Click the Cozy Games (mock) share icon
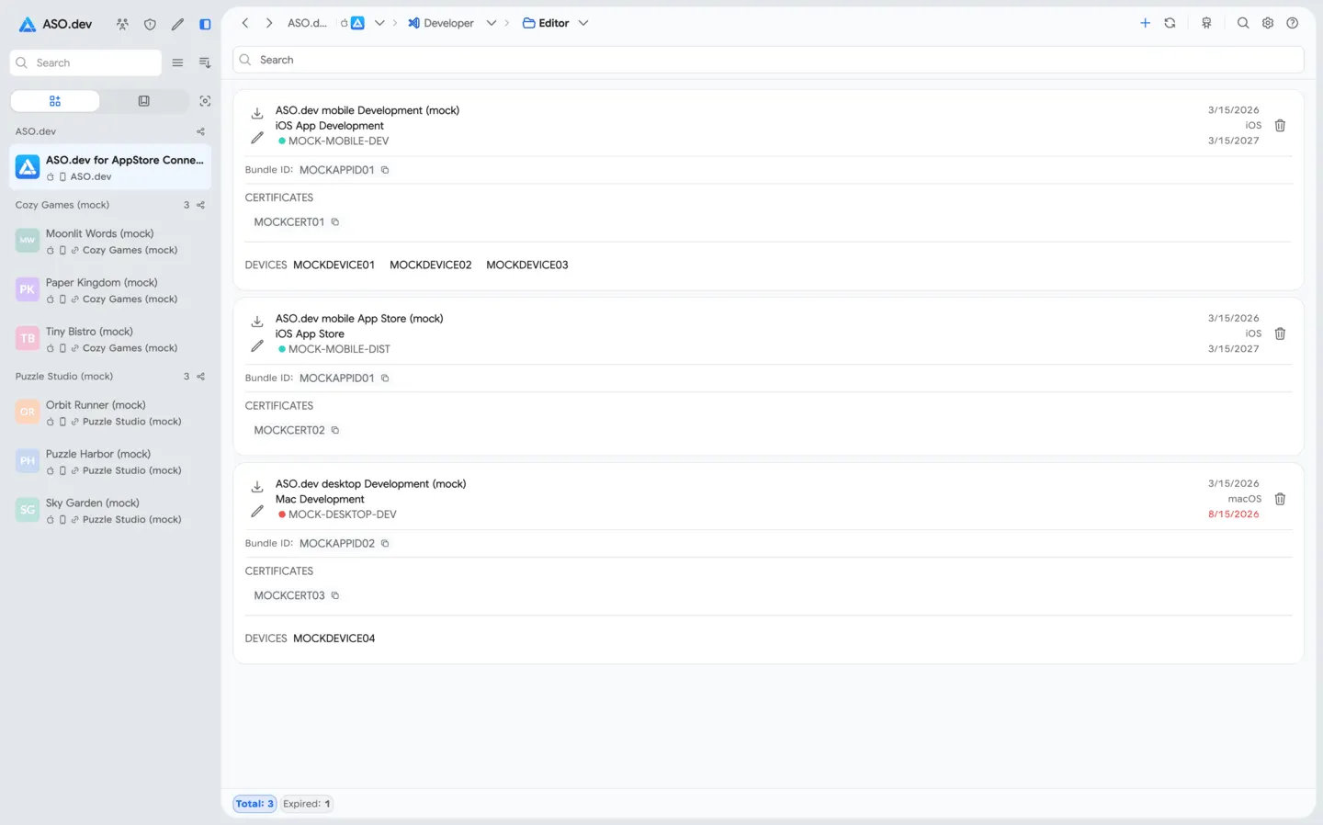Screen dimensions: 1323x825 (201, 205)
